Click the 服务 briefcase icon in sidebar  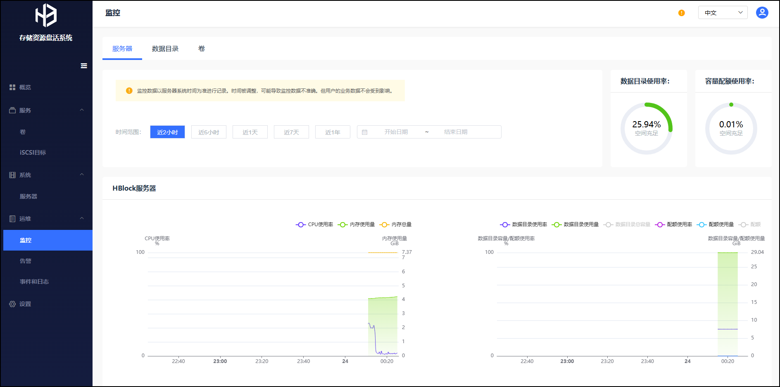[x=12, y=110]
